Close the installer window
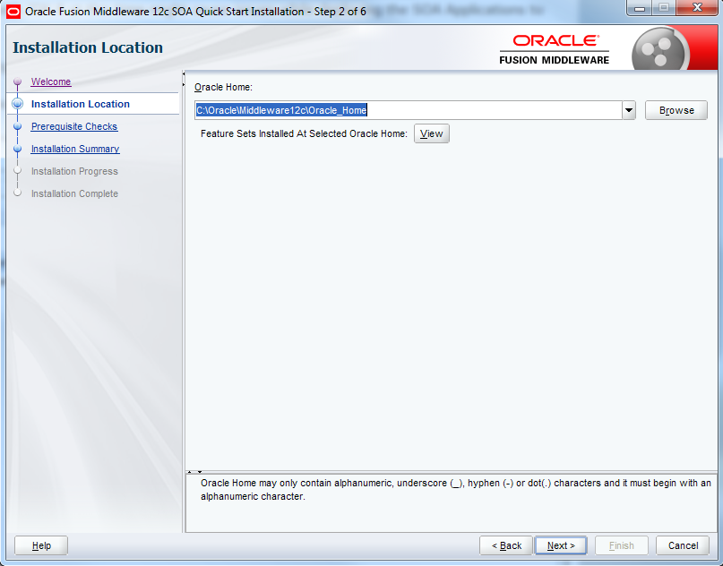The width and height of the screenshot is (723, 566). [697, 7]
